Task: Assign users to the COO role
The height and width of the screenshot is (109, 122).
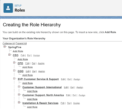Action: pyautogui.click(x=41, y=71)
